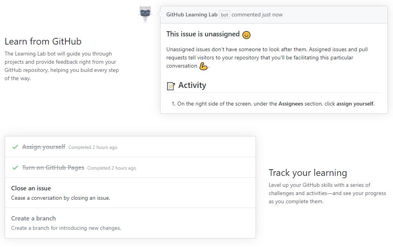This screenshot has height=247, width=393.
Task: Click the commented just now timestamp
Action: pos(257,15)
